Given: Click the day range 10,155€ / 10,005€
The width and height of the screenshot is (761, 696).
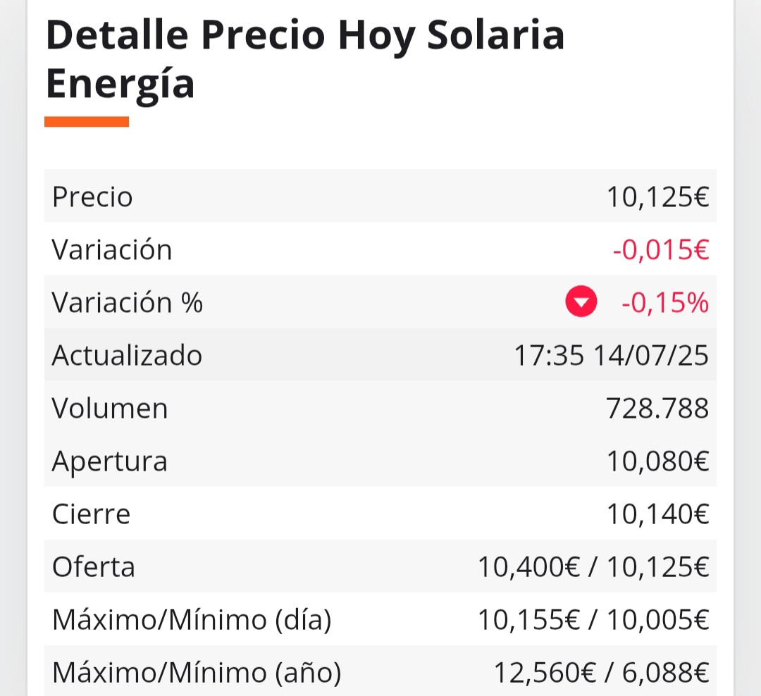Looking at the screenshot, I should pyautogui.click(x=593, y=620).
